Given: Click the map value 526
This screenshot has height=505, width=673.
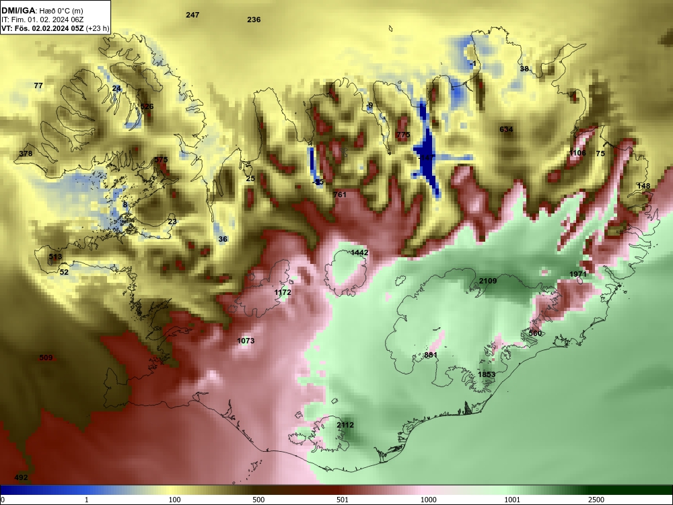Looking at the screenshot, I should pyautogui.click(x=147, y=106).
